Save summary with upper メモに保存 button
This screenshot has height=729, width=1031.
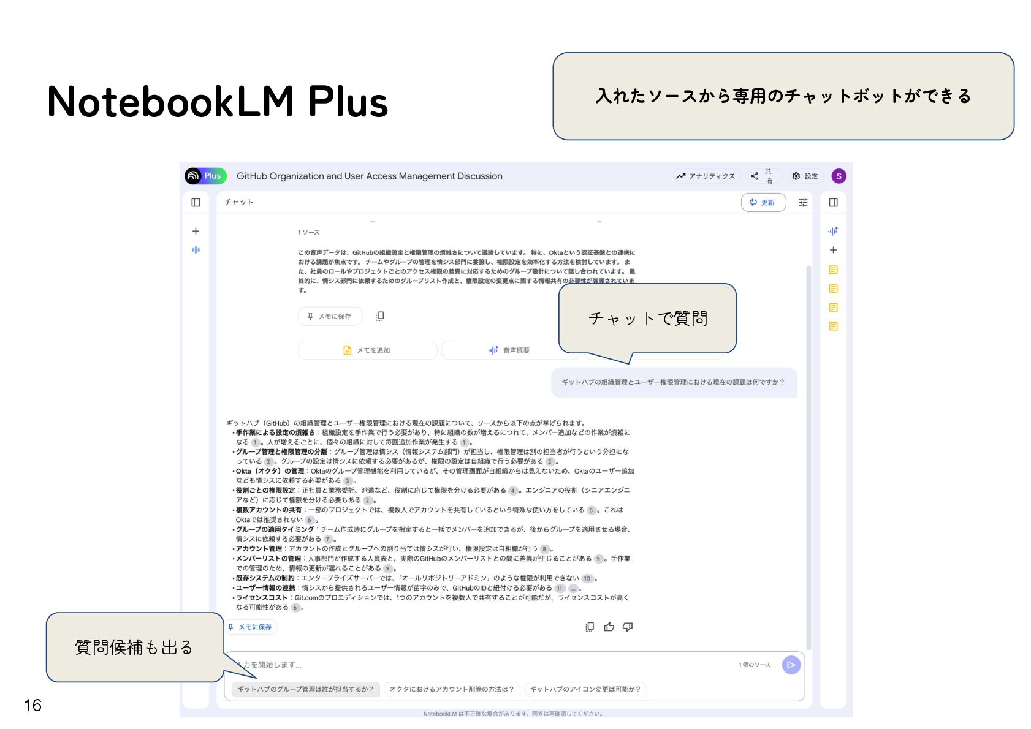[x=330, y=316]
